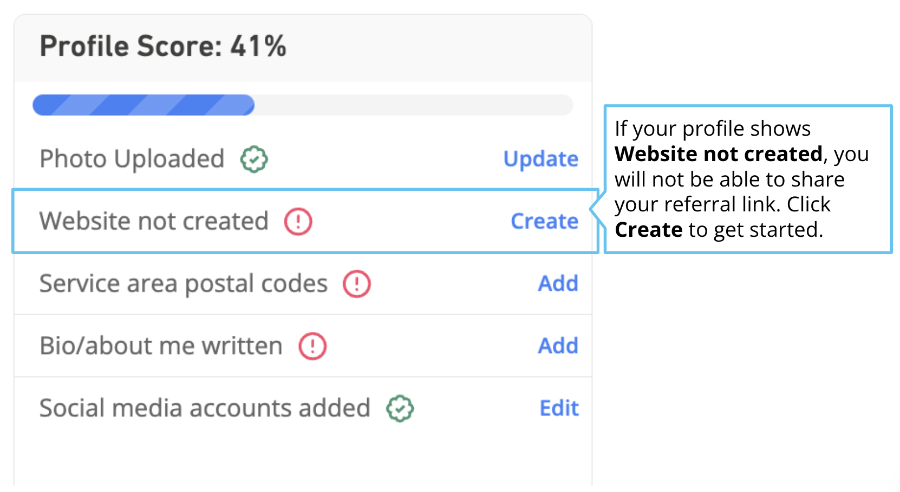This screenshot has width=900, height=492.
Task: Click the green verified badge beside Photo Uploaded
Action: click(x=254, y=159)
